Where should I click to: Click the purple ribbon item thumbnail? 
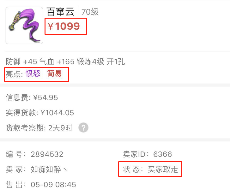click(x=24, y=25)
